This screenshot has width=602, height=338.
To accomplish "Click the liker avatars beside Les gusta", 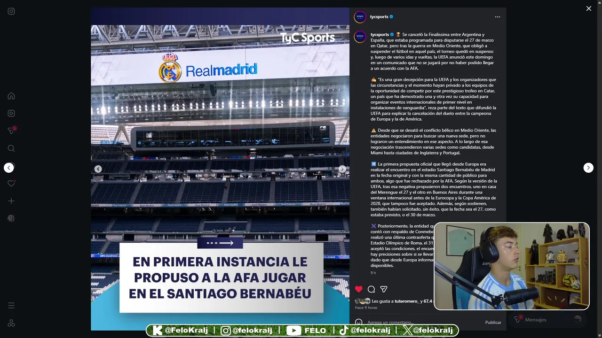I will tap(363, 301).
